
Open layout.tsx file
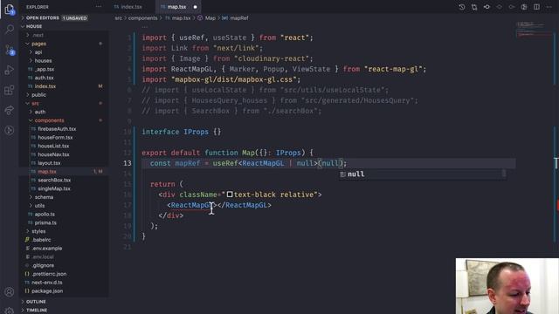pyautogui.click(x=49, y=163)
